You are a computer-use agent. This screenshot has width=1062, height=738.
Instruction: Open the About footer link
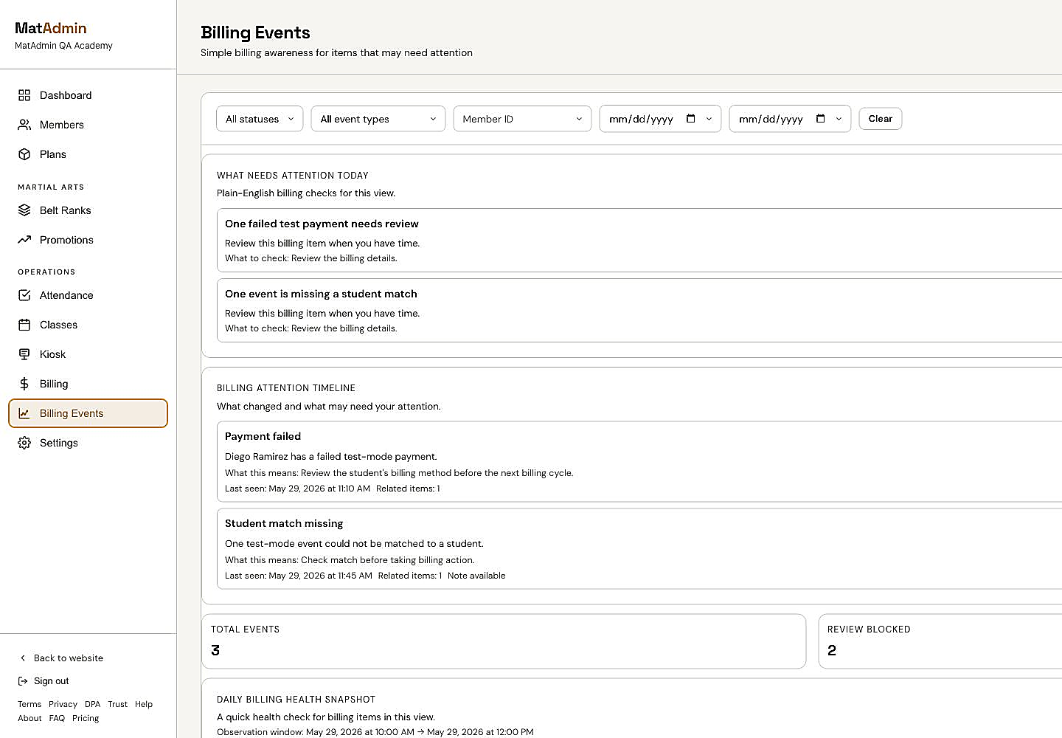29,718
